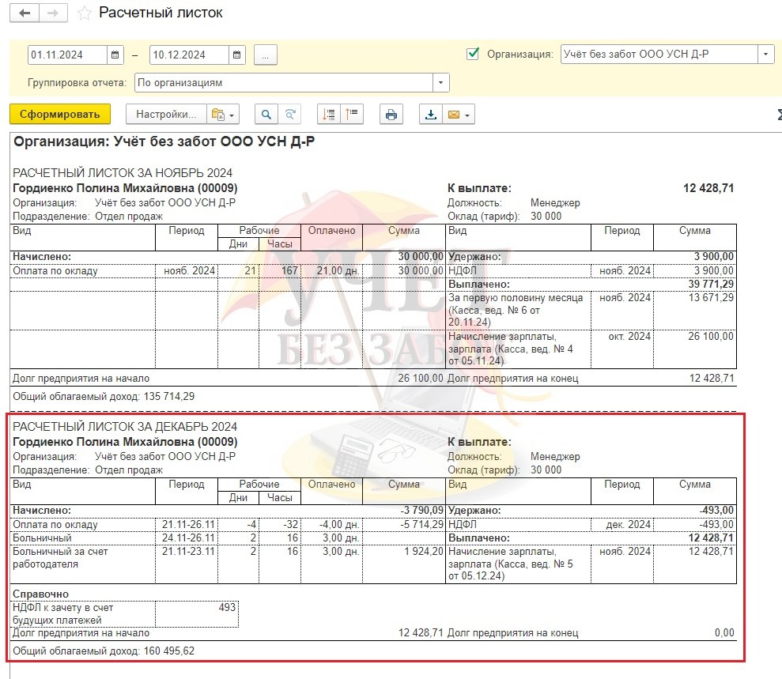Generate the report with Сформировать

click(x=60, y=114)
